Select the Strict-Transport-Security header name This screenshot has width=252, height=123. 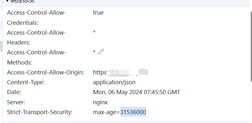pyautogui.click(x=40, y=112)
